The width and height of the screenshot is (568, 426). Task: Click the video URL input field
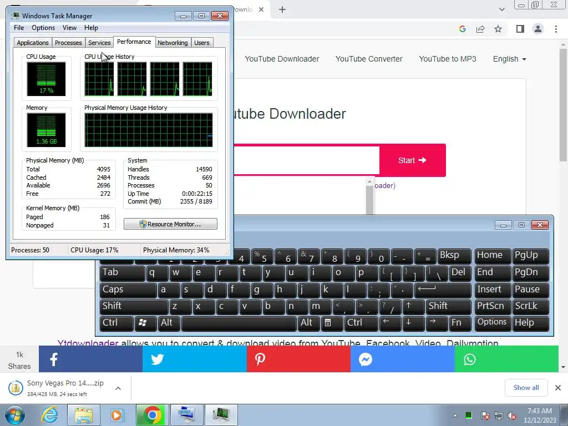[306, 160]
